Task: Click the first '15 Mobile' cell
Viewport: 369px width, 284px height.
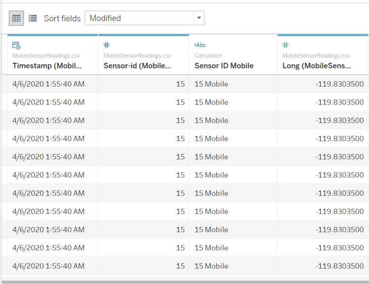Action: coord(211,84)
